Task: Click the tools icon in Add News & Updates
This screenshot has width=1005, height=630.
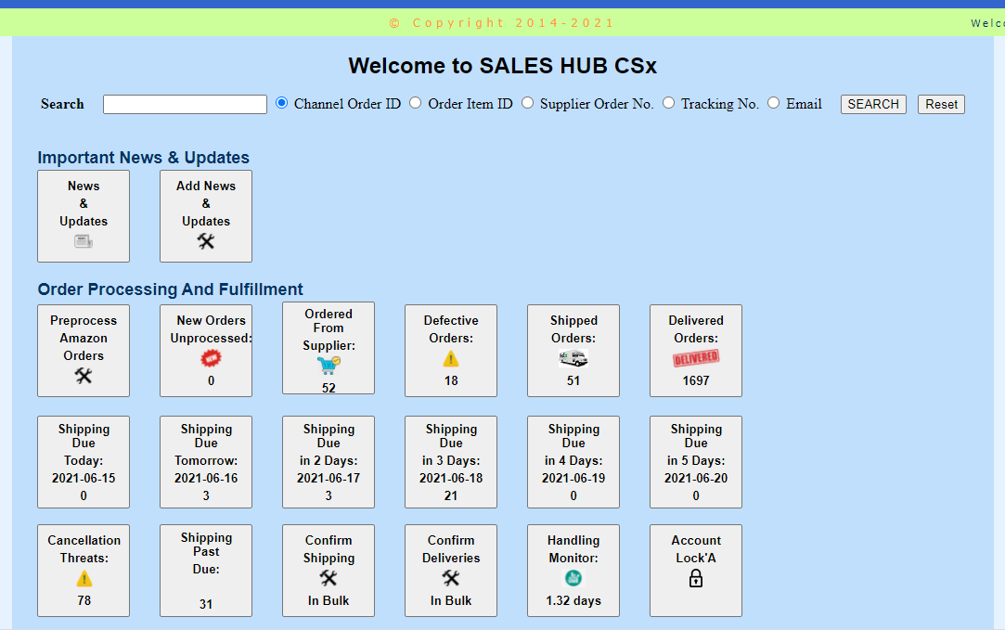Action: coord(206,241)
